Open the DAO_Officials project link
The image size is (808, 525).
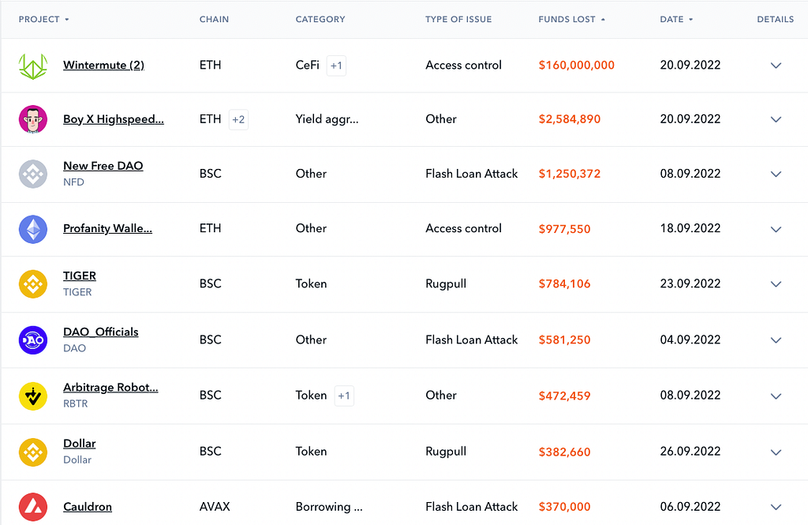[x=100, y=332]
